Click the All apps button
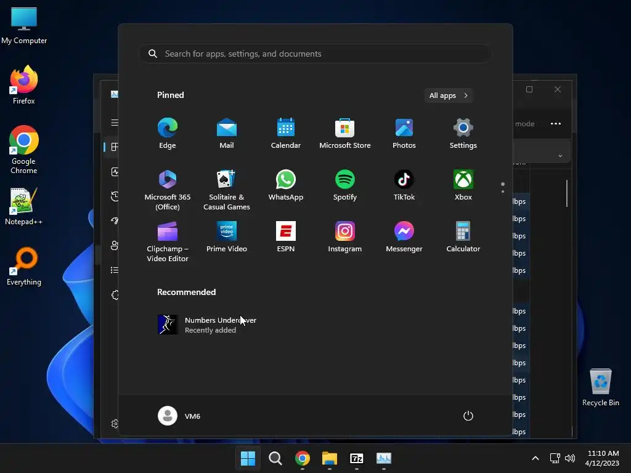This screenshot has width=631, height=473. [x=449, y=95]
